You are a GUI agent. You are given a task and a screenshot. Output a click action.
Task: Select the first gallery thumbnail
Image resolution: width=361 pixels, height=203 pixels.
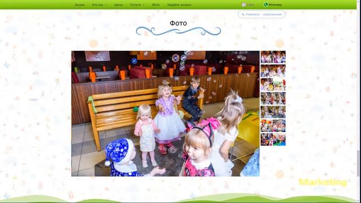[x=273, y=57]
